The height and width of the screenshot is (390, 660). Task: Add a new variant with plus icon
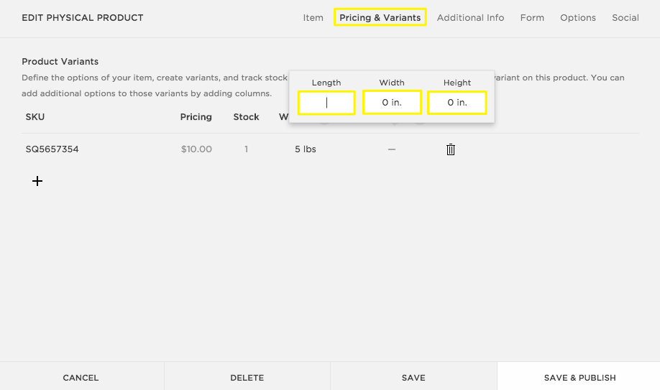(37, 181)
